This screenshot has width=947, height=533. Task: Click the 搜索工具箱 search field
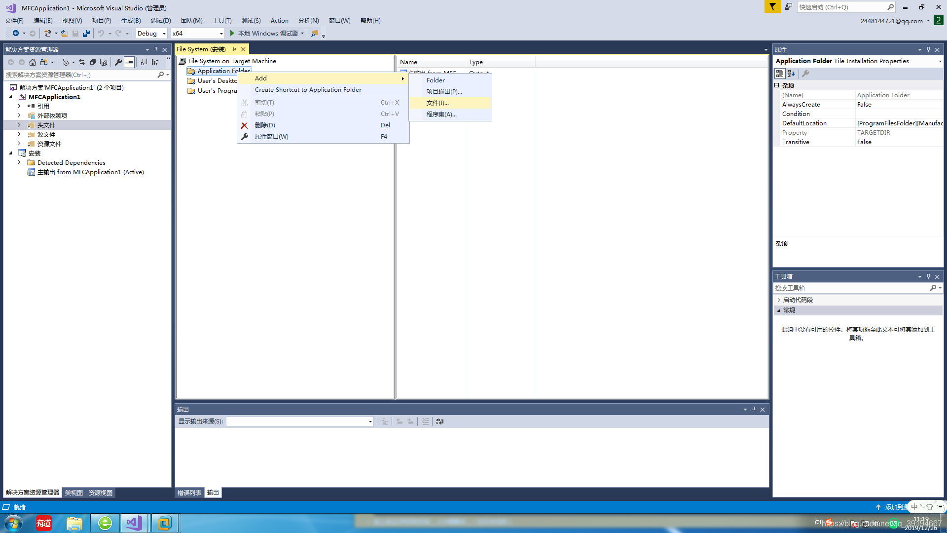click(851, 288)
